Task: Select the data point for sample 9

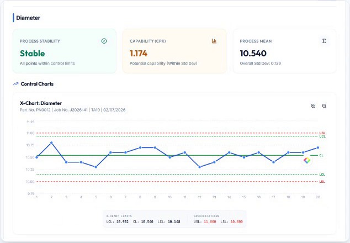Action: click(155, 147)
